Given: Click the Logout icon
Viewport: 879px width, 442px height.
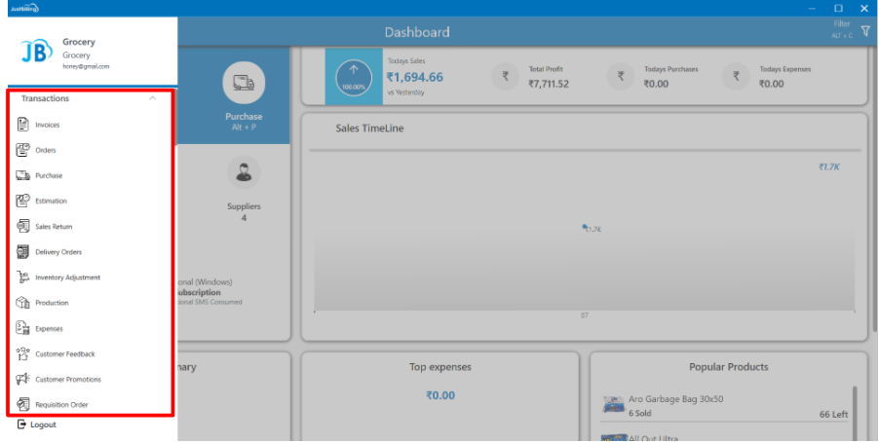Looking at the screenshot, I should pos(21,424).
